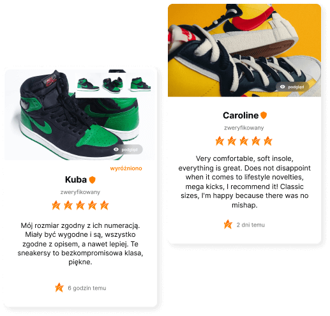Click the 2 dni temu timestamp

(251, 225)
